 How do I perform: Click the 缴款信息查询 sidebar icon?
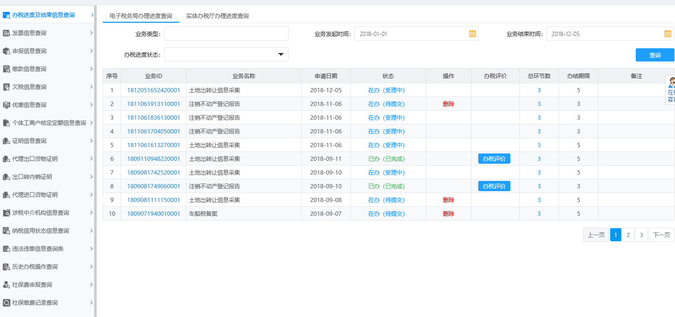pos(7,69)
